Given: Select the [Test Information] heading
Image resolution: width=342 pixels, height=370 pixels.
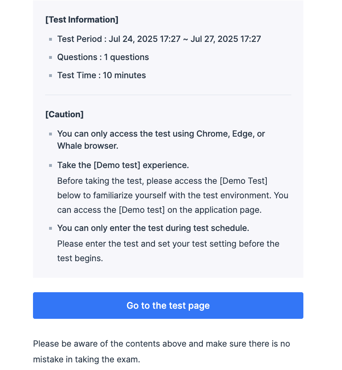Looking at the screenshot, I should 82,19.
